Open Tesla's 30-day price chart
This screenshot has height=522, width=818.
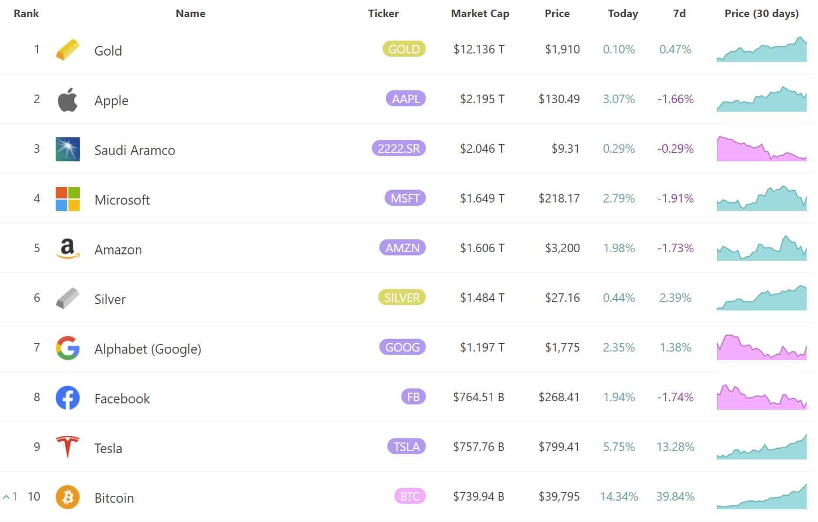point(761,448)
